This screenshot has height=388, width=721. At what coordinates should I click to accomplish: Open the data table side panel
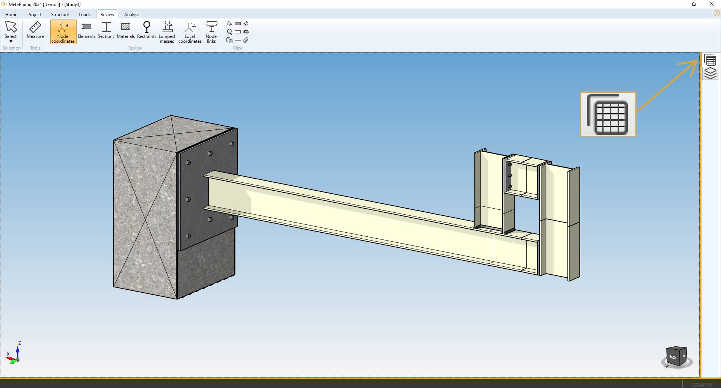coord(710,60)
